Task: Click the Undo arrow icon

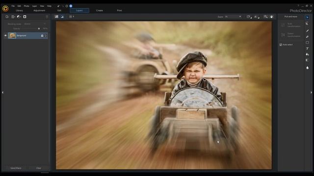Action: pyautogui.click(x=59, y=6)
